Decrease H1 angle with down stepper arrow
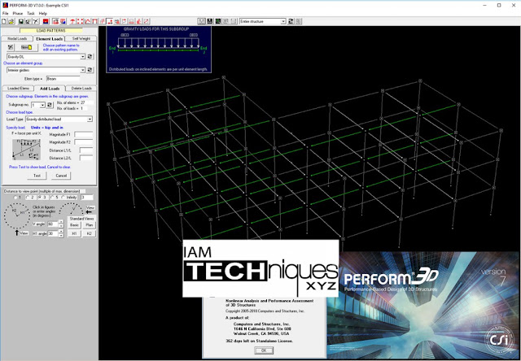The width and height of the screenshot is (521, 361). coord(61,236)
